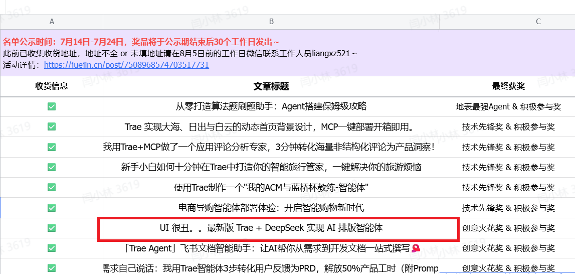Click the 收货信息 header cell

pos(52,86)
